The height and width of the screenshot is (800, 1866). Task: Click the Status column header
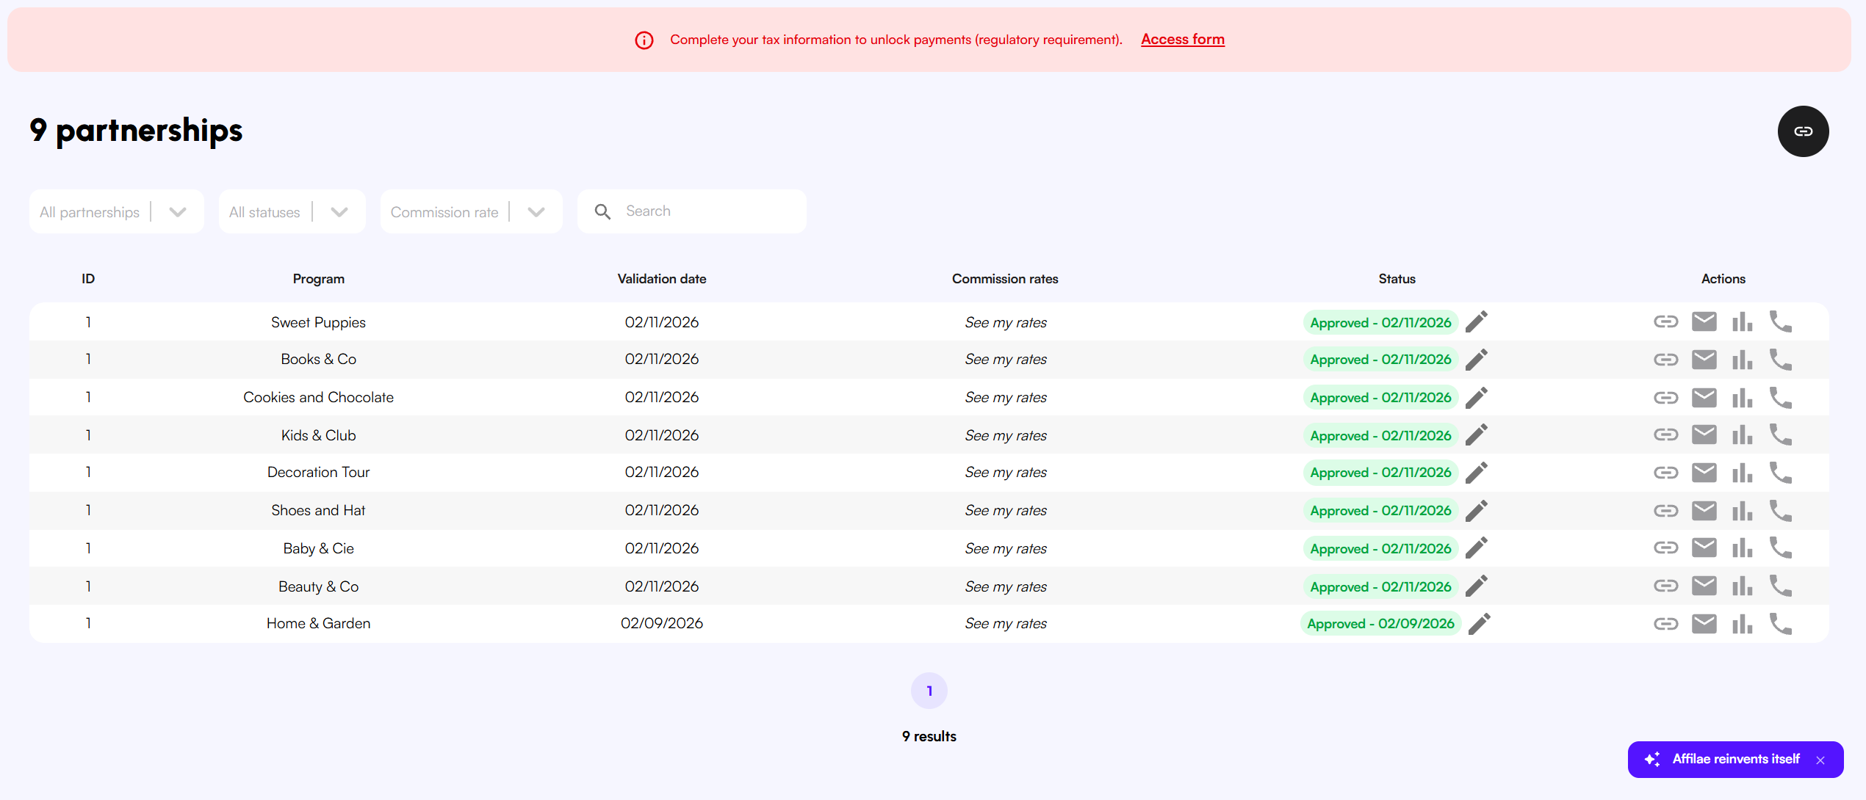[x=1397, y=279]
